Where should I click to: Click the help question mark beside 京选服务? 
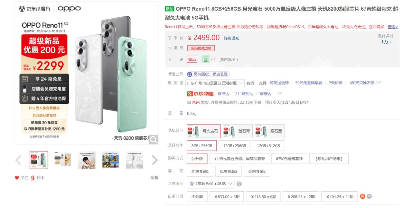[x=239, y=184]
